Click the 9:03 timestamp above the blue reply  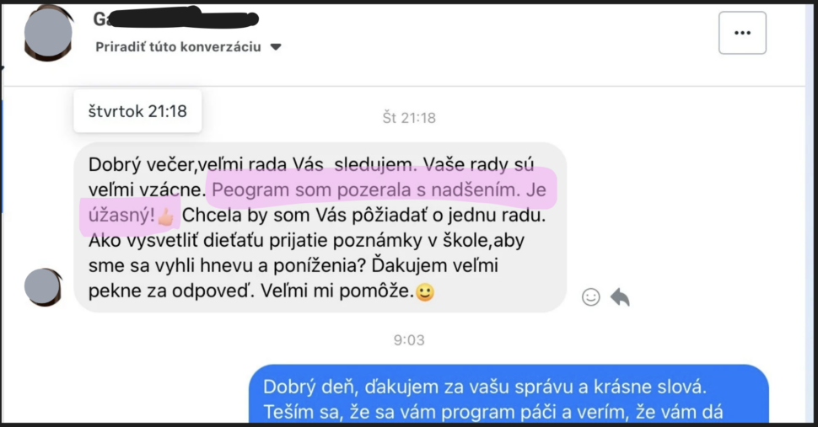[409, 340]
